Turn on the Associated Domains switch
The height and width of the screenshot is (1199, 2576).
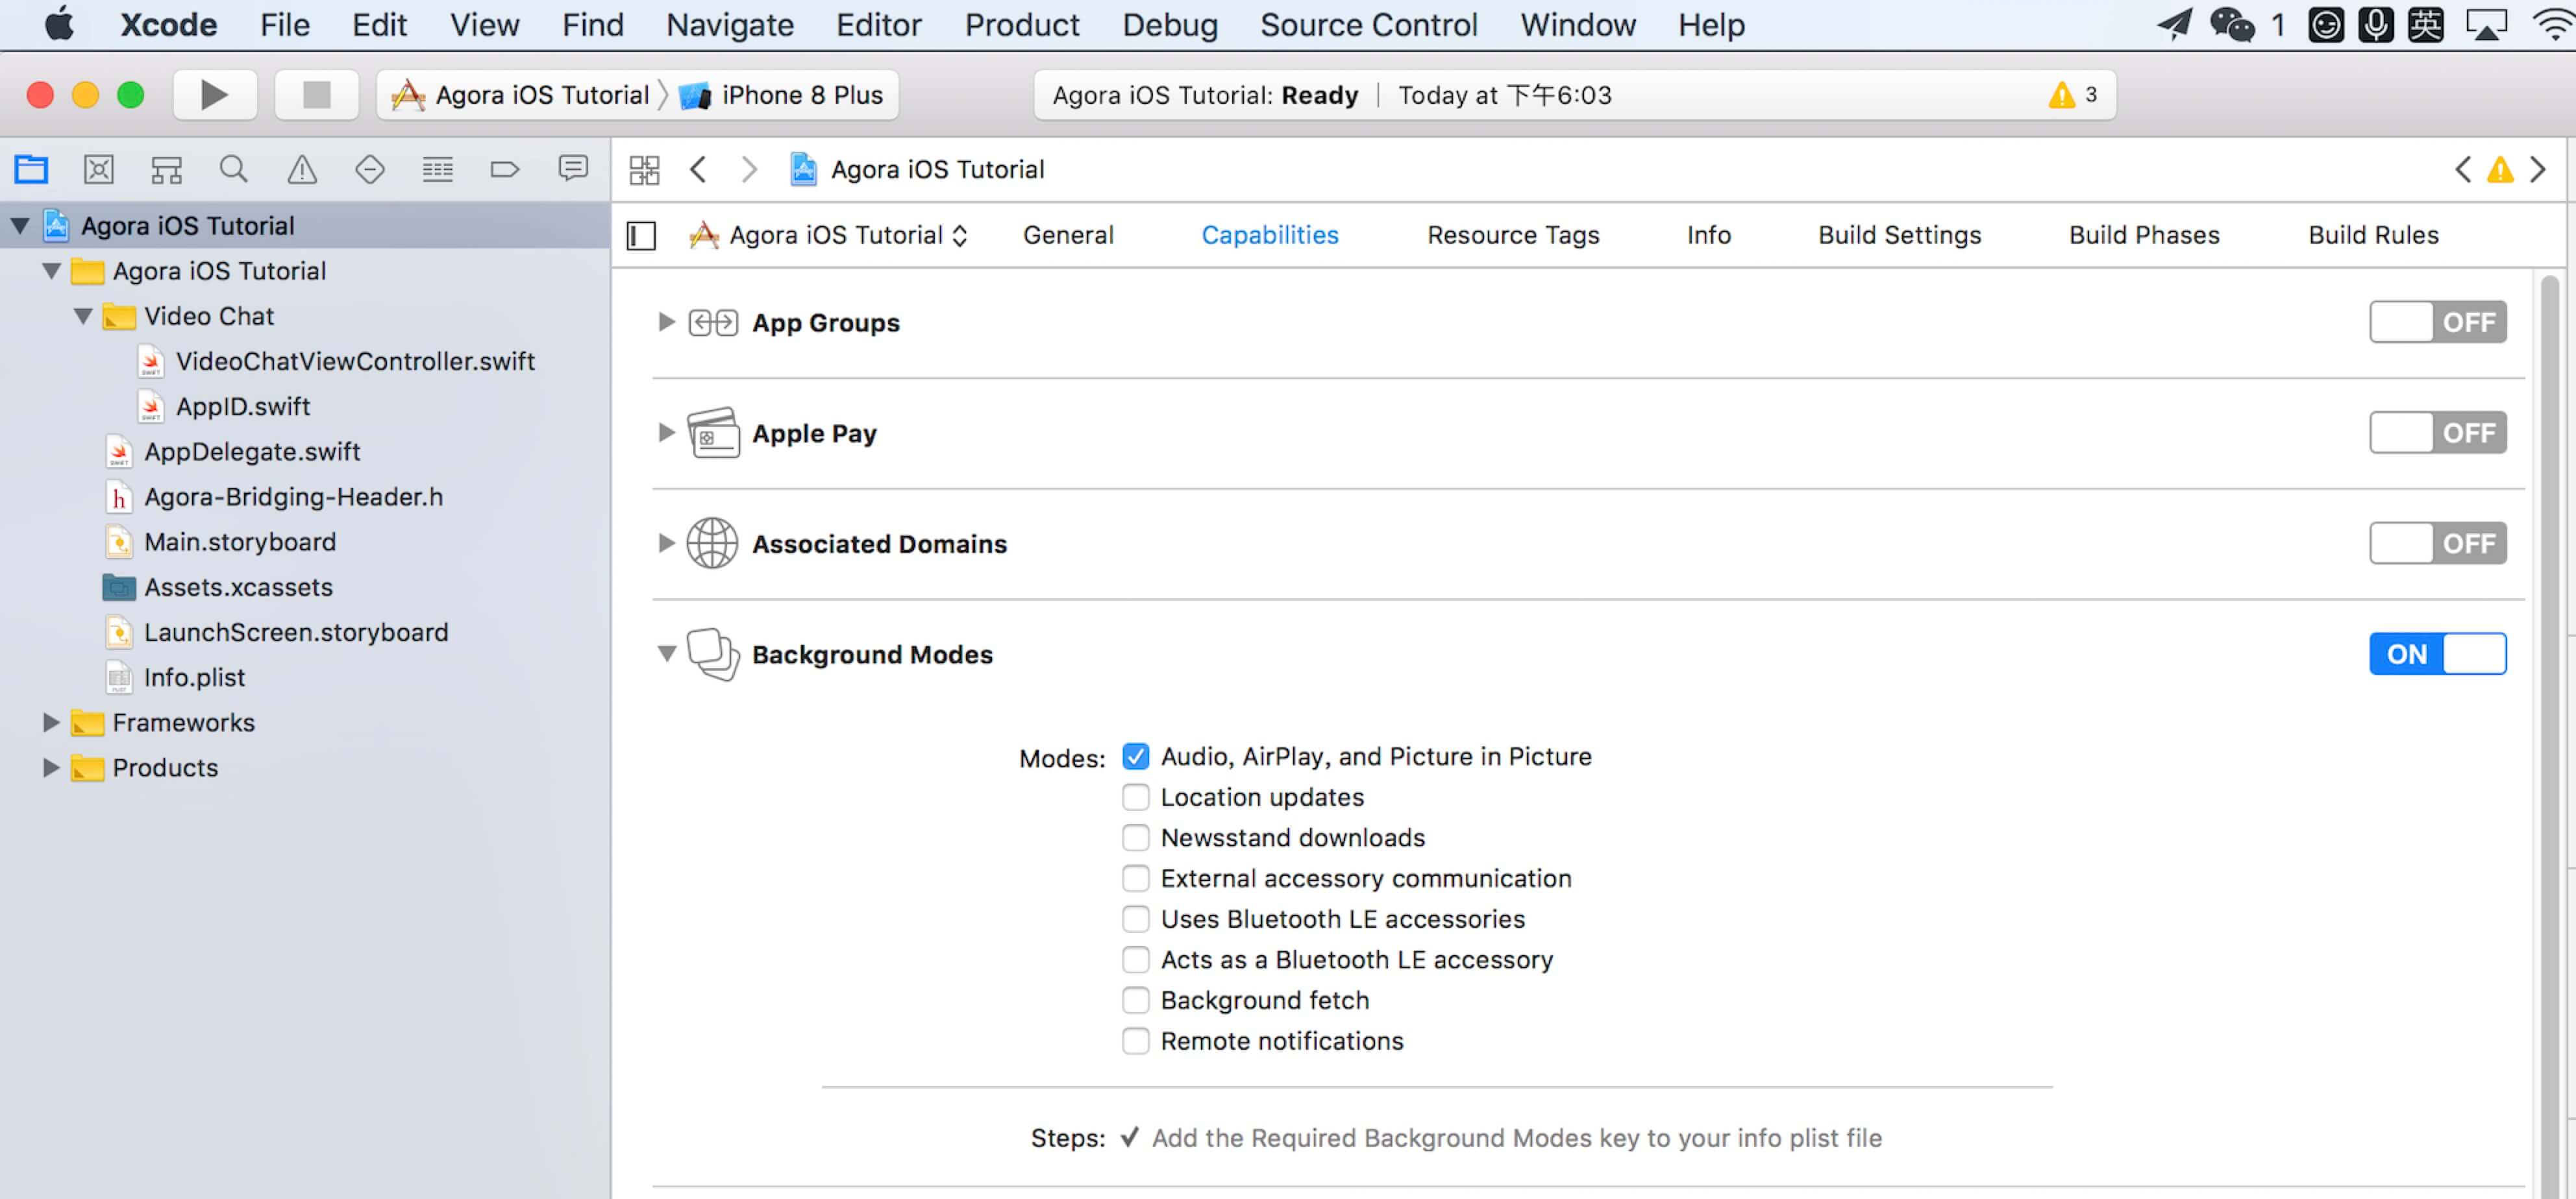(x=2438, y=542)
